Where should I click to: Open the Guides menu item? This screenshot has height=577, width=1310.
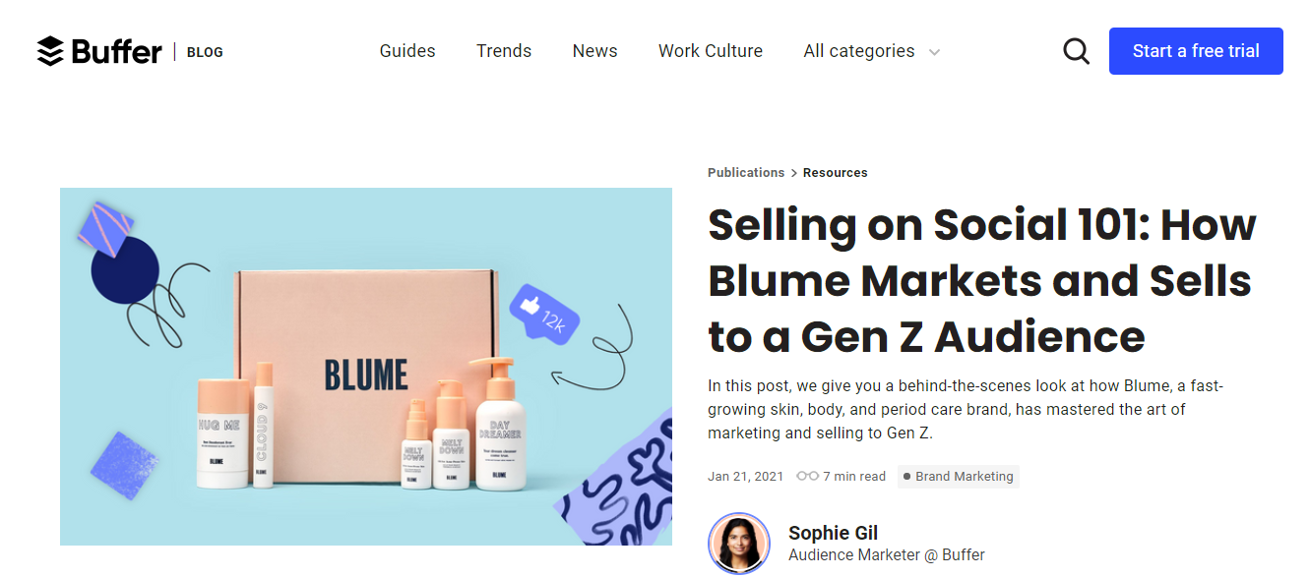407,51
